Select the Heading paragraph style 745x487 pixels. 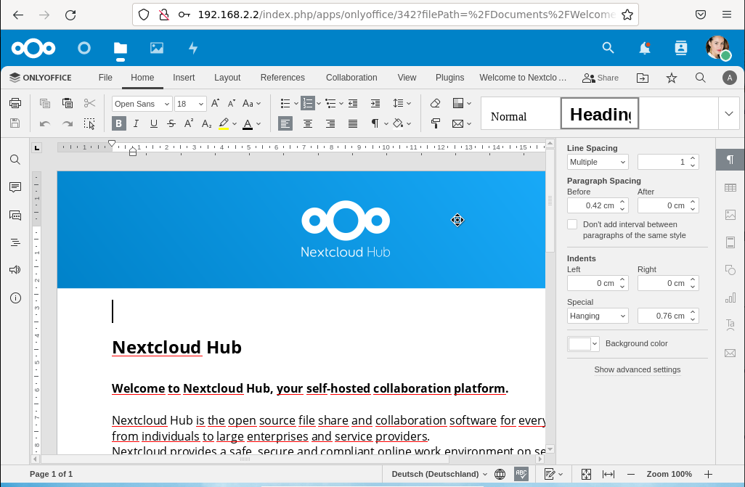(x=600, y=113)
